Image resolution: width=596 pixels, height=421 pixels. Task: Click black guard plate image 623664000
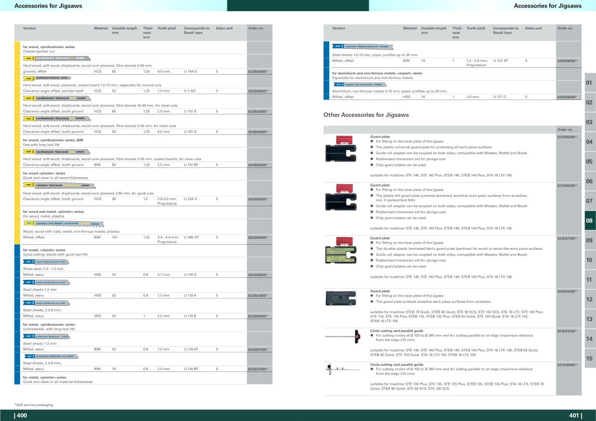pos(341,299)
